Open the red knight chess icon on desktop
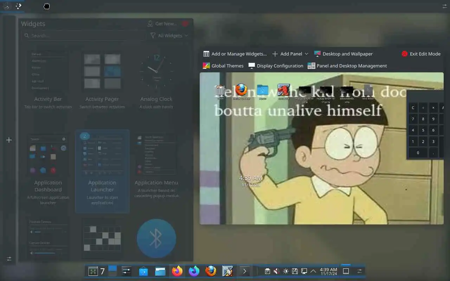Image resolution: width=450 pixels, height=281 pixels. pyautogui.click(x=284, y=91)
